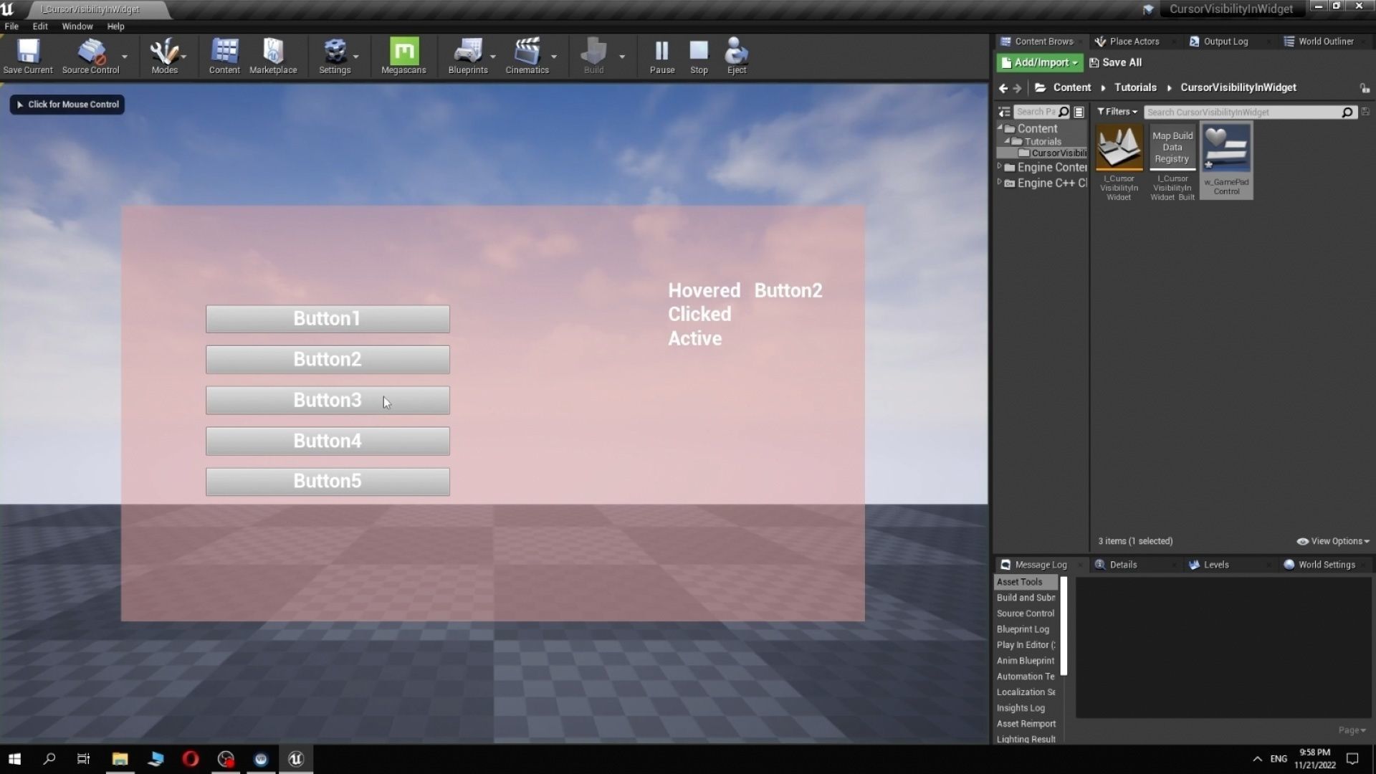Open the Filters dropdown

pos(1117,112)
